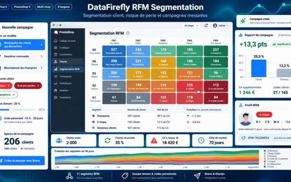This screenshot has width=291, height=182.
Task: Click the 61 Perdus cell
Action: (114, 98)
